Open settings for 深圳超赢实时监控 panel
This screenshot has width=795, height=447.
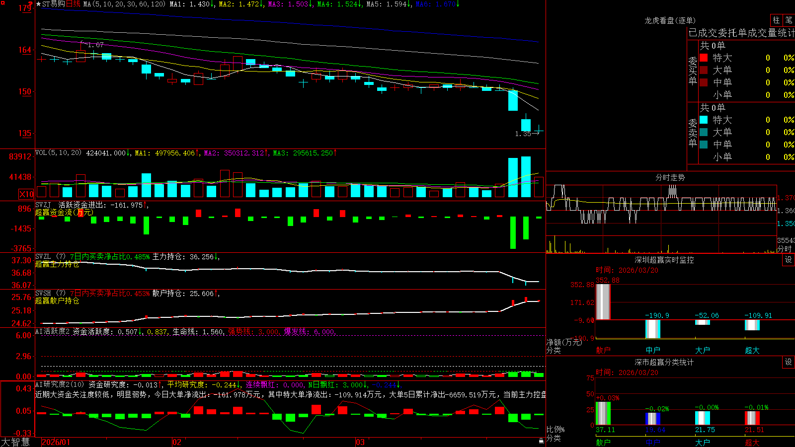point(789,260)
